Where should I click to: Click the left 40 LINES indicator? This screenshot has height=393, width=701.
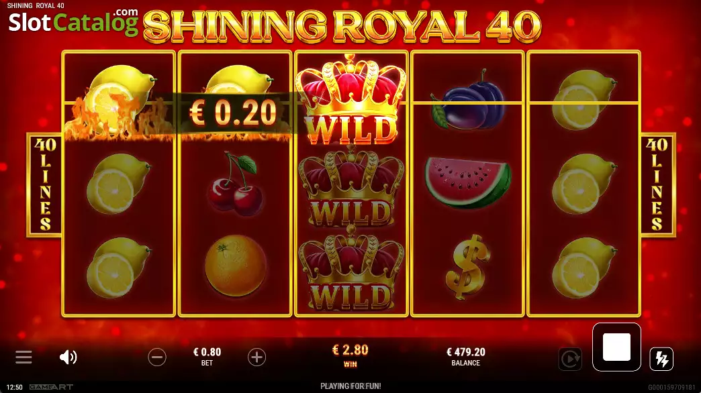pos(45,184)
